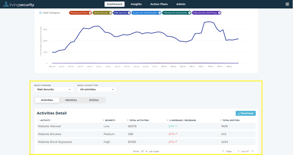This screenshot has height=155, width=293.
Task: Remove the Access and Authentication tag
Action: pyautogui.click(x=160, y=13)
